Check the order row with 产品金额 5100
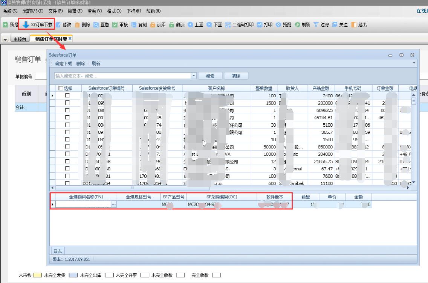Screen dimensions: 428x283 (x=67, y=125)
